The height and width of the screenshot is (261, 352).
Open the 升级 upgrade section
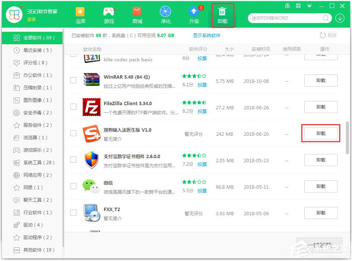coord(194,15)
